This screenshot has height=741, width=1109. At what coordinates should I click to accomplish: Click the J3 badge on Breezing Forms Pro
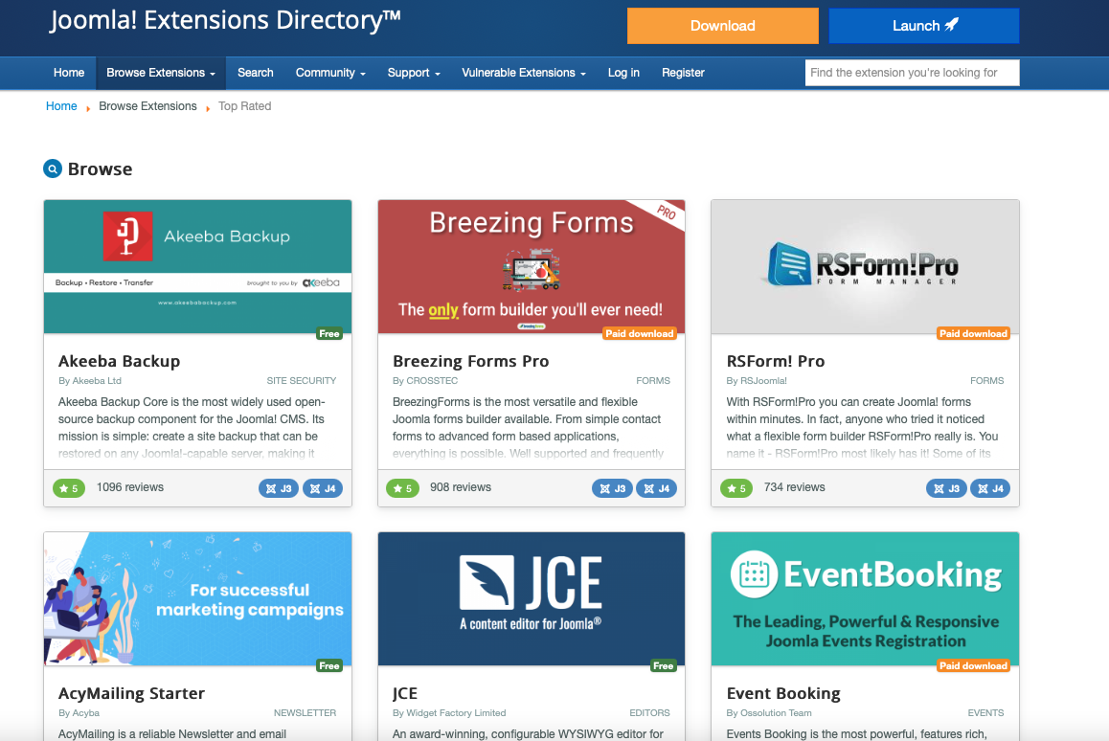613,488
